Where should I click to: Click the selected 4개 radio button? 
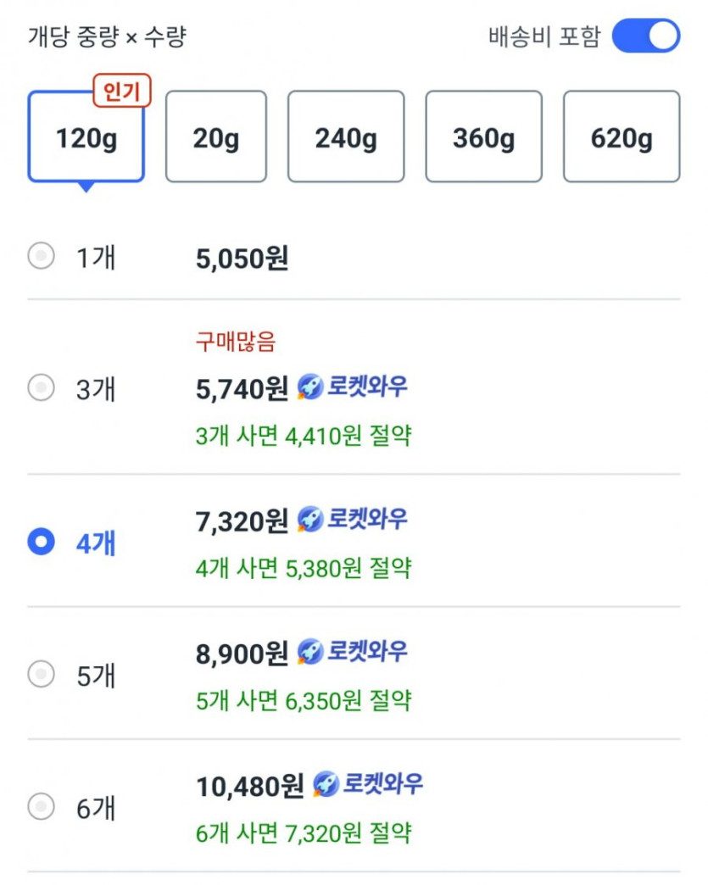pyautogui.click(x=41, y=542)
